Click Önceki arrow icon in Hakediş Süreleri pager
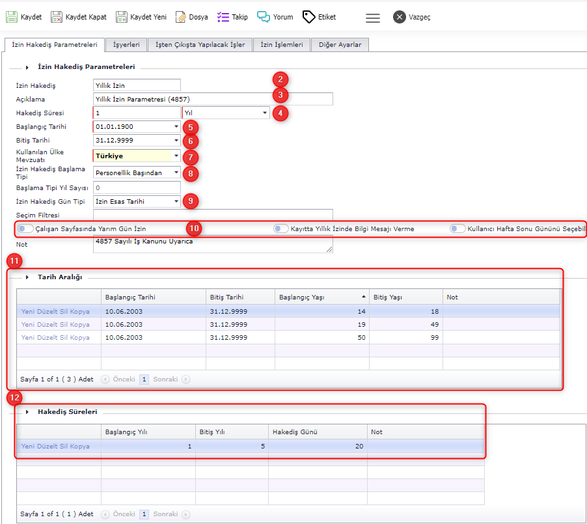Screen dimensions: 587x524 pyautogui.click(x=105, y=514)
